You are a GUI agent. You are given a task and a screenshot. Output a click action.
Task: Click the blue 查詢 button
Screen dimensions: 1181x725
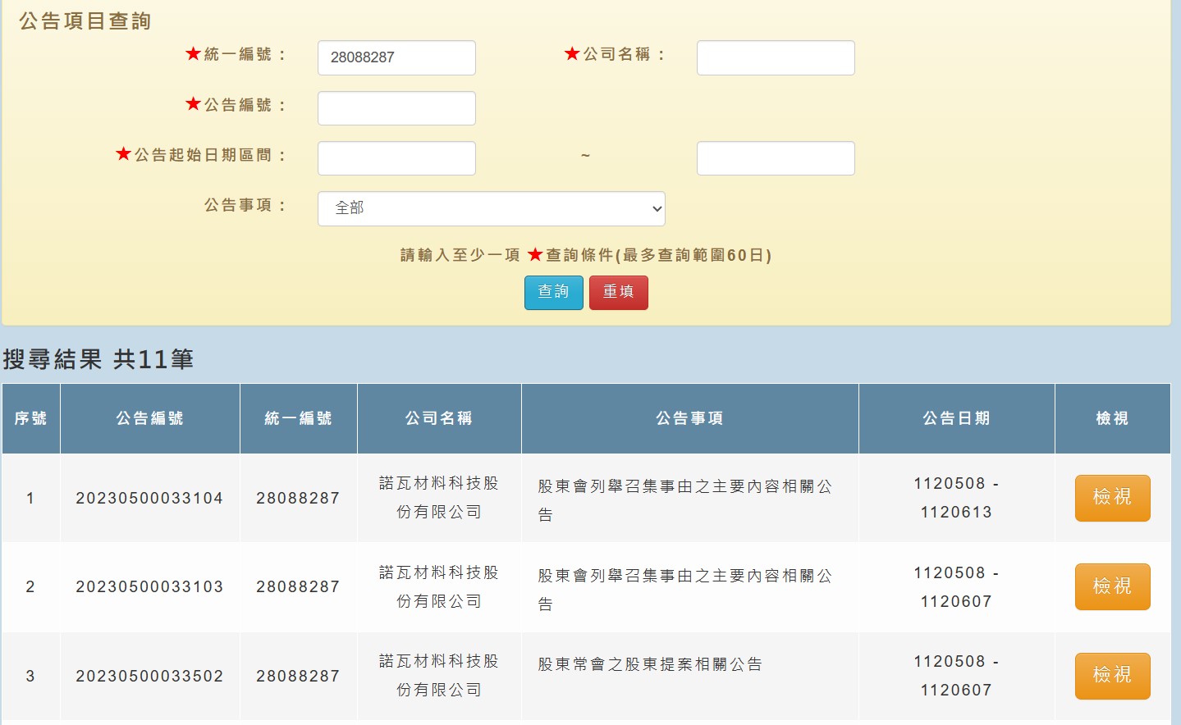click(553, 293)
